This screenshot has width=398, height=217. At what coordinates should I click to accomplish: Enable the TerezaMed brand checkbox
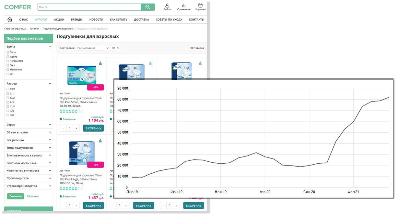pos(8,61)
